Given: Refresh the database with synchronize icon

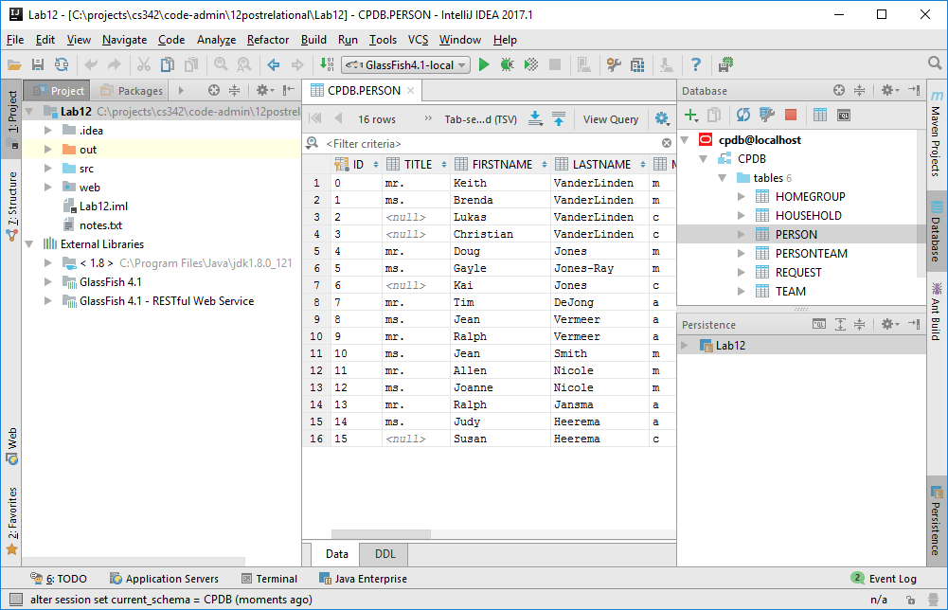Looking at the screenshot, I should coord(743,115).
